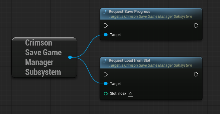Click Target pin on Request Save Progress

(106, 35)
